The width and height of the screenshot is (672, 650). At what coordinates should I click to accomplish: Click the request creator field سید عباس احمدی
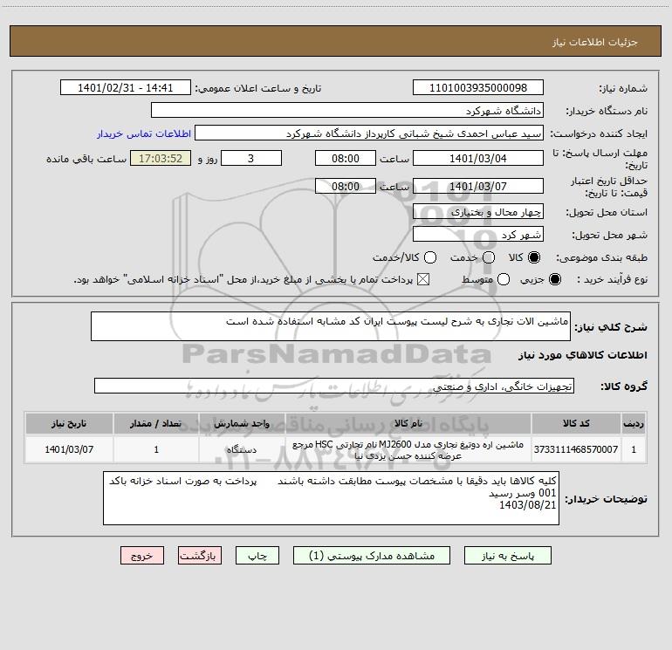tap(369, 133)
